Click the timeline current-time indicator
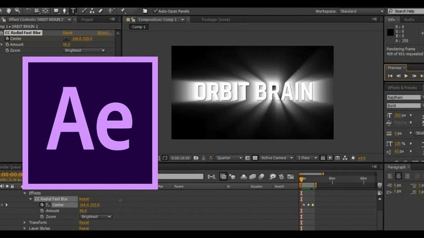Viewport: 424px width, 238px height. pos(301,179)
